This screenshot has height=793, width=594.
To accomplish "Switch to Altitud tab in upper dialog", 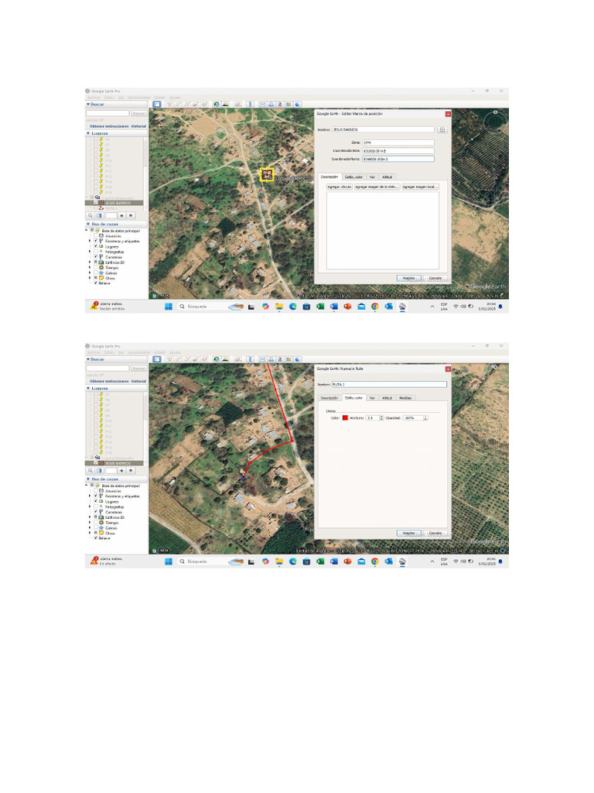I will point(387,177).
